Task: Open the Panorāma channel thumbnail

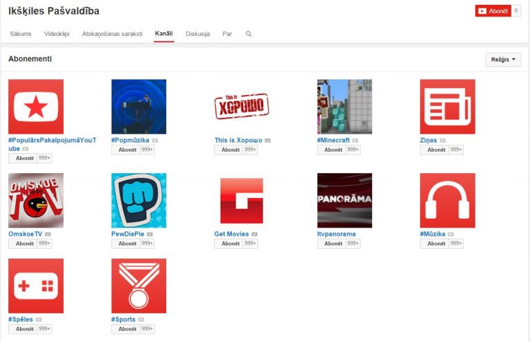Action: [344, 201]
